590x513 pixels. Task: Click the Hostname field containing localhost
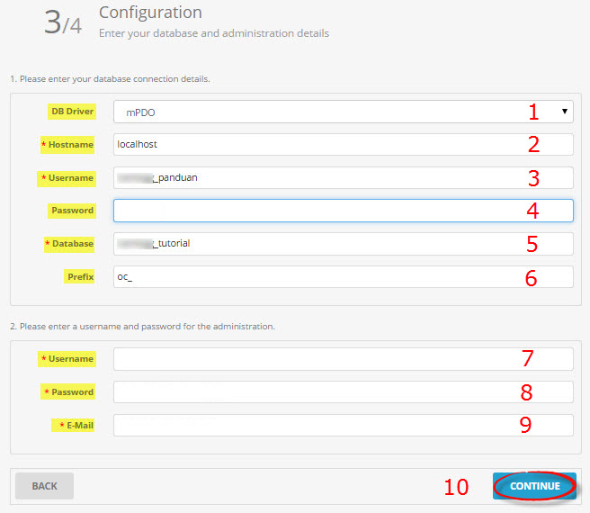pyautogui.click(x=342, y=144)
